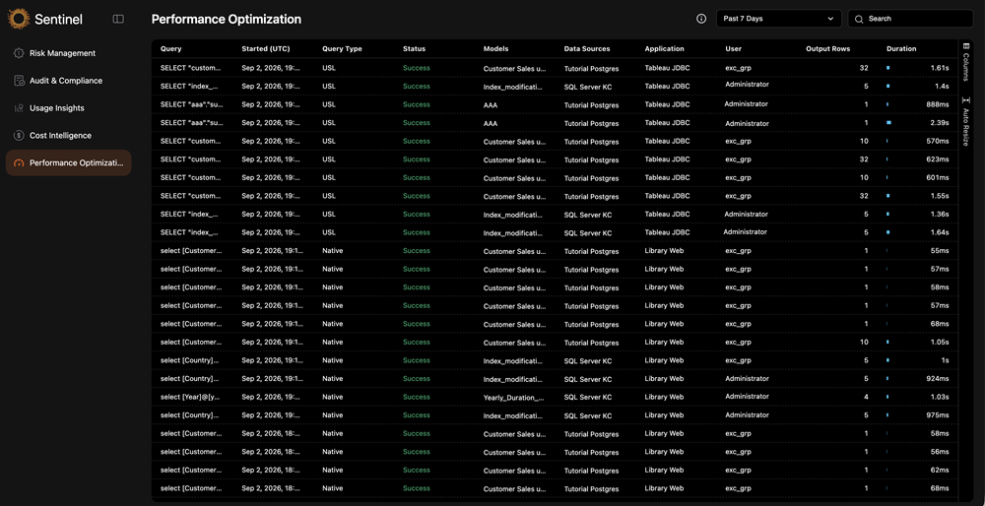Click the Usage Insights chart icon
985x506 pixels.
18,108
